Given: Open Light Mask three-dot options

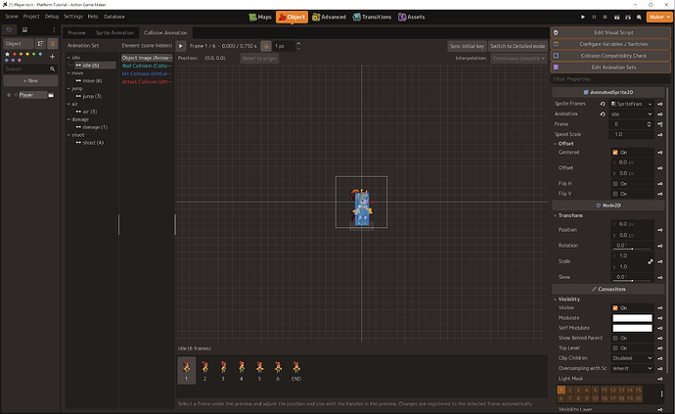Looking at the screenshot, I should coord(661,393).
